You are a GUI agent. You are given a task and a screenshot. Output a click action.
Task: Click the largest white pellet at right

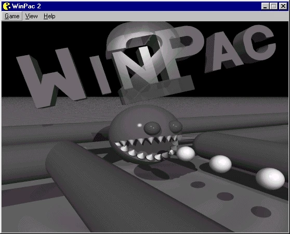[x=270, y=178]
